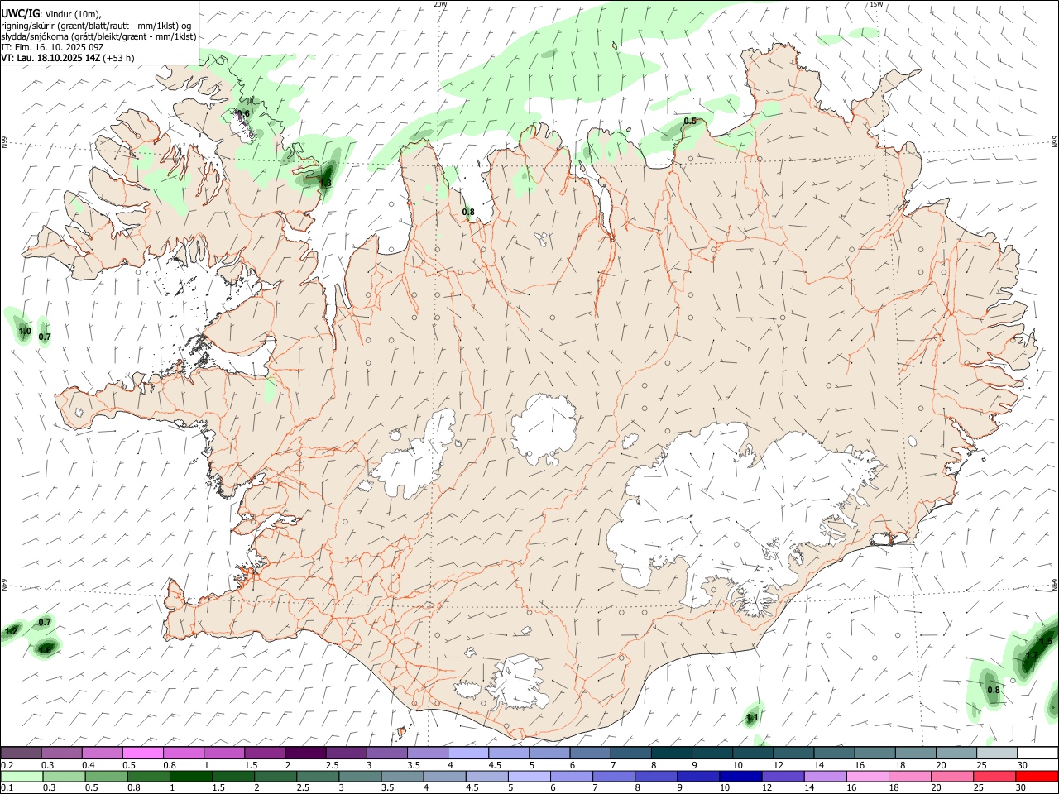Pick the medium green 0.5 swatch, bottom legend row
This screenshot has height=794, width=1059.
tap(107, 777)
